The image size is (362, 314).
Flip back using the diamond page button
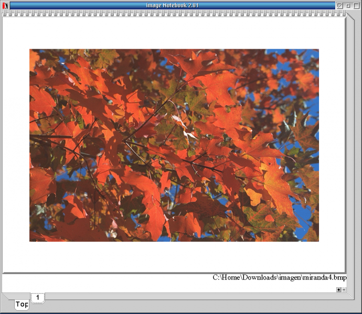[339, 290]
